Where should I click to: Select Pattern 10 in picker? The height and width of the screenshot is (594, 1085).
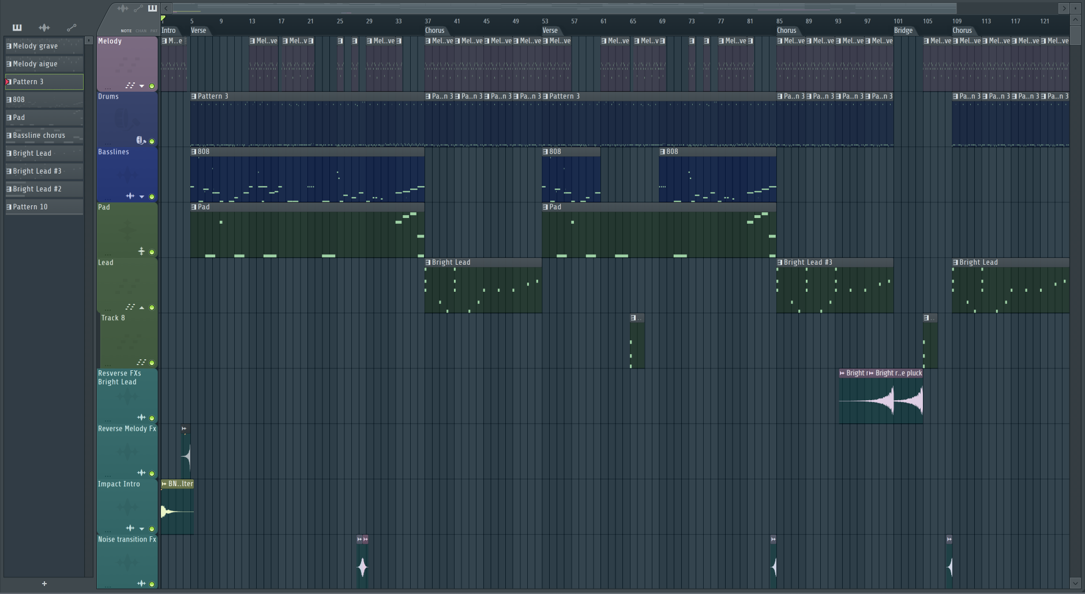44,207
